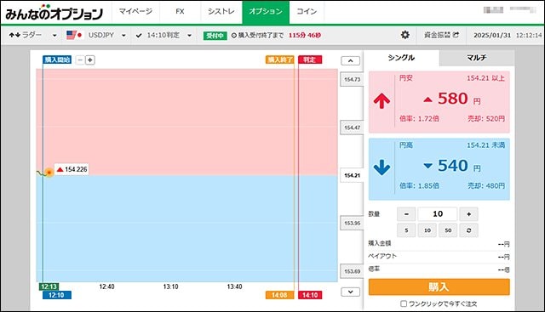Click the quantity input field
Screen dimensions: 545x312
(438, 214)
